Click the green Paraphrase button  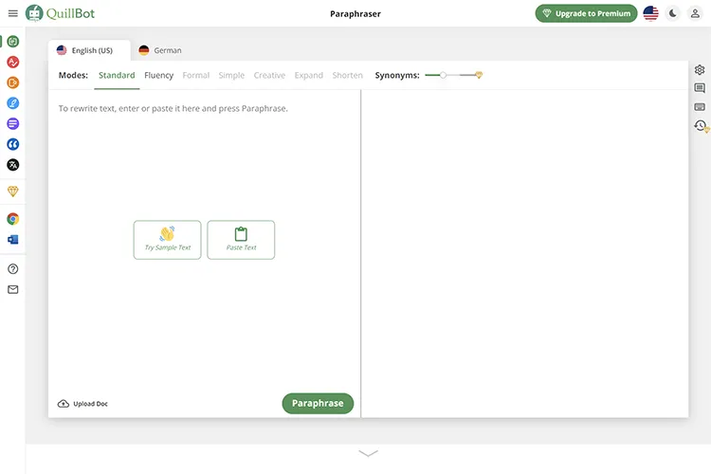pos(318,403)
